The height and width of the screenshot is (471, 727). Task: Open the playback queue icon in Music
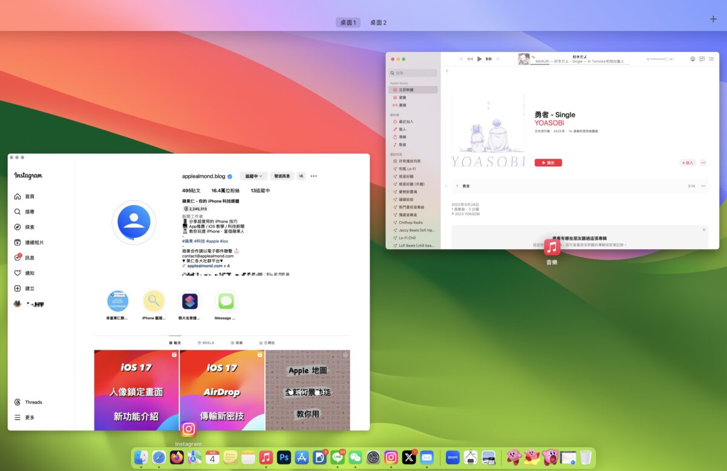tap(711, 59)
